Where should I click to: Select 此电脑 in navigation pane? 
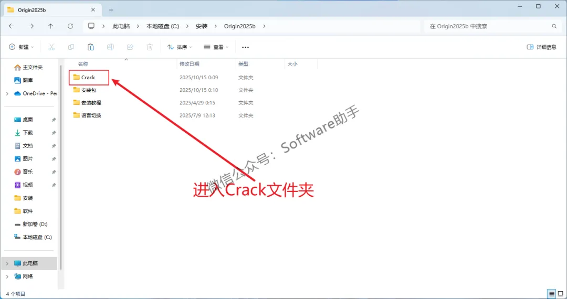[30, 263]
